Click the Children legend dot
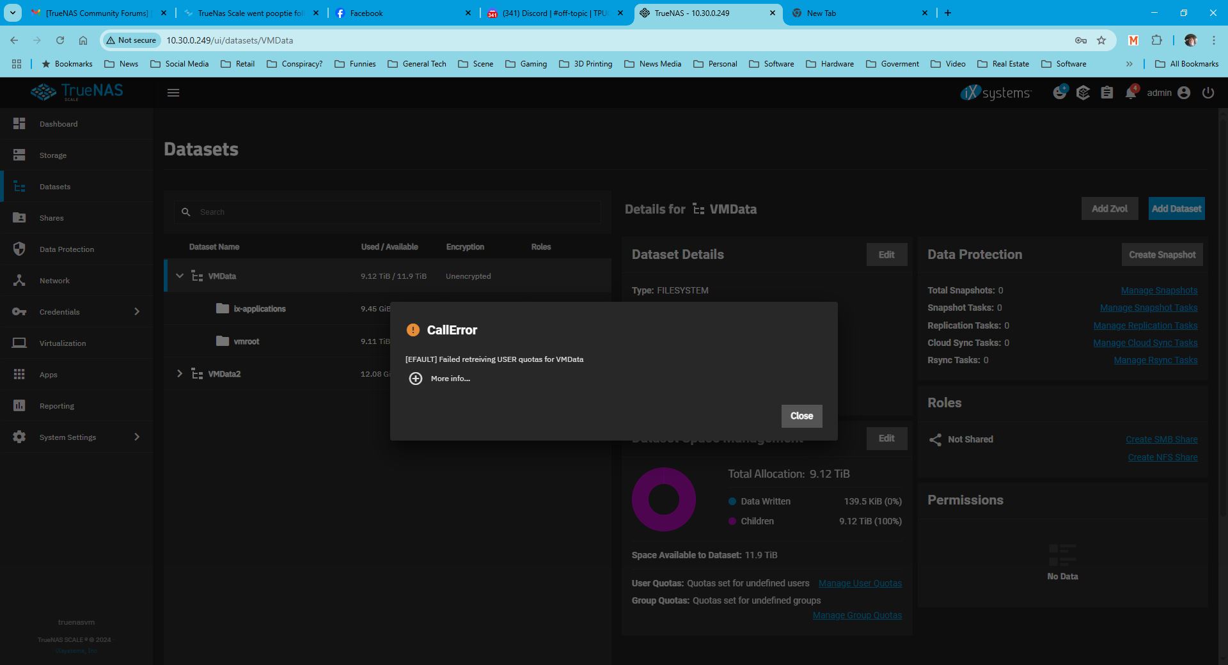Image resolution: width=1228 pixels, height=665 pixels. tap(732, 521)
